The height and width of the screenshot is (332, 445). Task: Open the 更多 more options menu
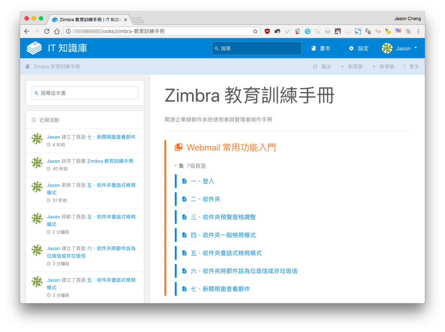411,67
